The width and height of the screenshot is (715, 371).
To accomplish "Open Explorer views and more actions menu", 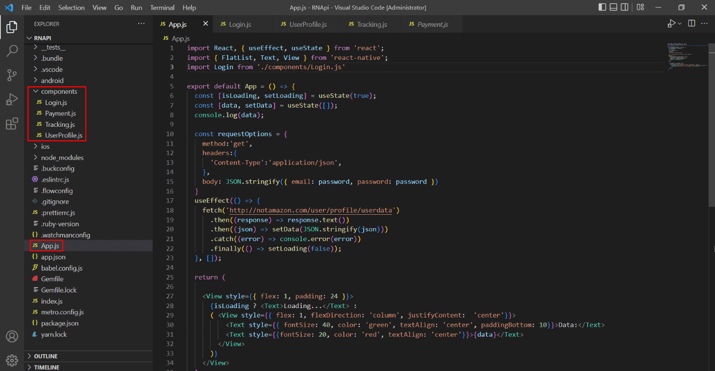I will [141, 24].
